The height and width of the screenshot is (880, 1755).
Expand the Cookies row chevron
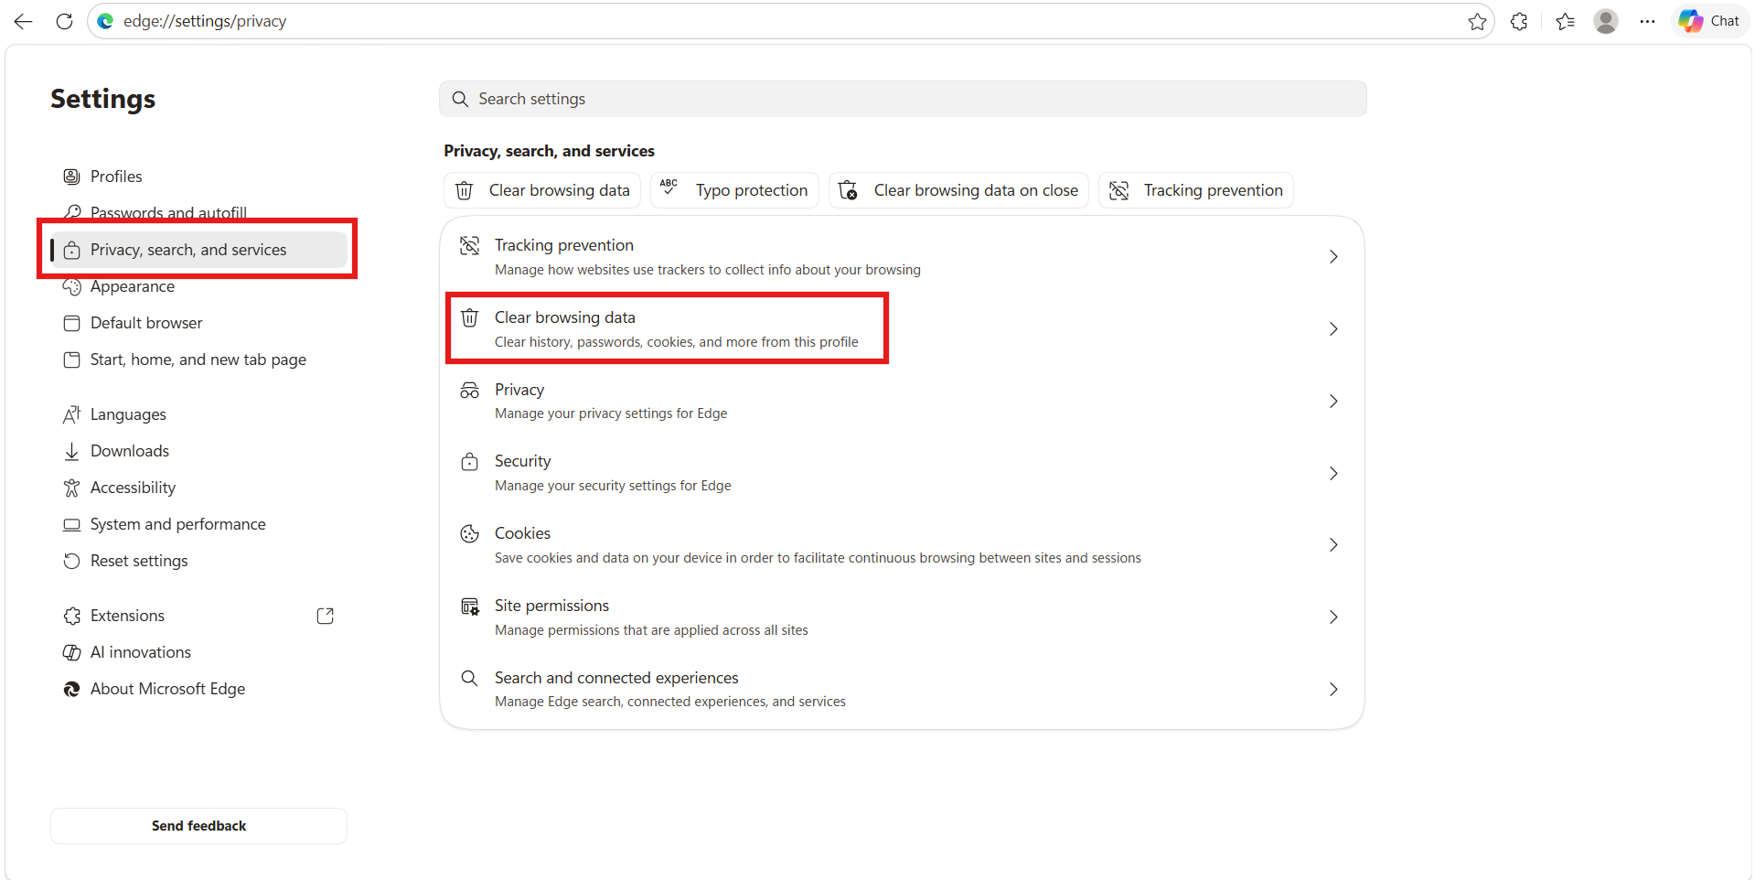[x=1333, y=545]
